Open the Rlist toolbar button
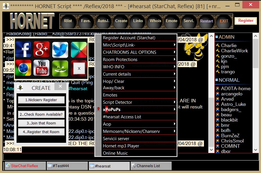Image resolution: width=261 pixels, height=173 pixels. pyautogui.click(x=68, y=21)
